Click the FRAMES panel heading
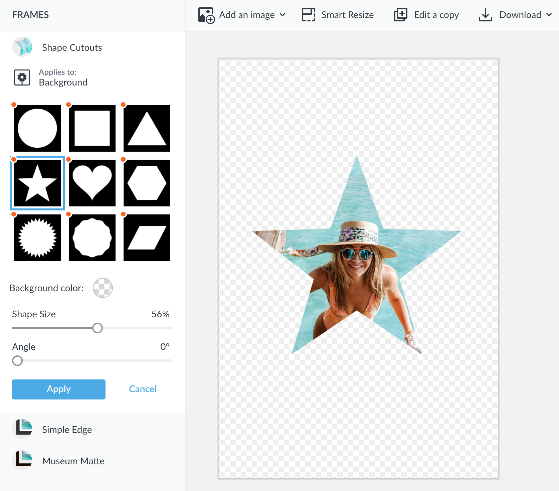This screenshot has width=559, height=491. [30, 15]
